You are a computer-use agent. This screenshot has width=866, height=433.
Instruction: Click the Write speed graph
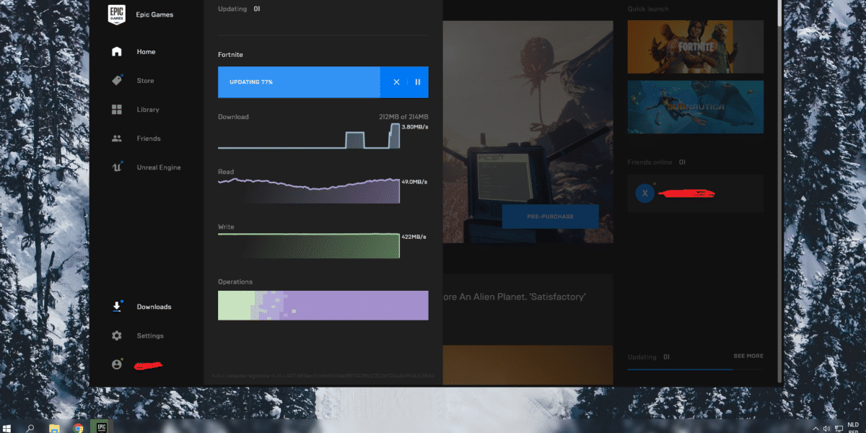[309, 245]
